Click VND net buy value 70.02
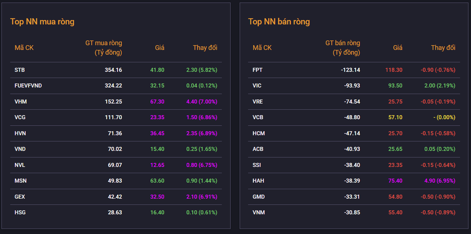Image resolution: width=471 pixels, height=234 pixels. pyautogui.click(x=115, y=149)
